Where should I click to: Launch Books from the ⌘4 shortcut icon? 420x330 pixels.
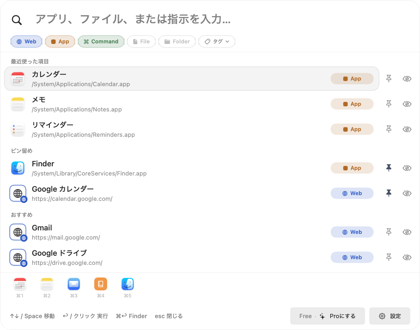click(101, 284)
